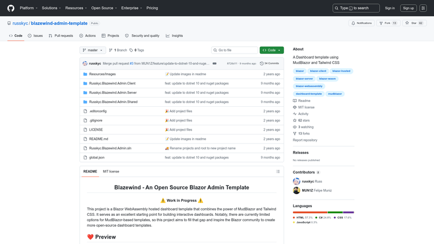Click the C# green segment of language bar
434x244 pixels.
[x=335, y=213]
